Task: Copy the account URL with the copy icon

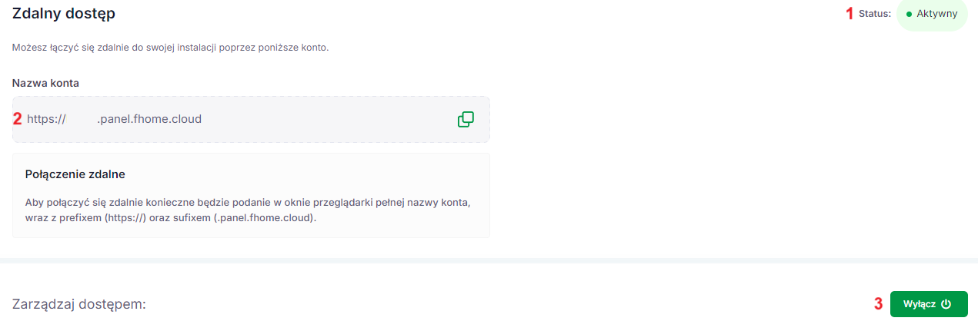Action: [466, 119]
